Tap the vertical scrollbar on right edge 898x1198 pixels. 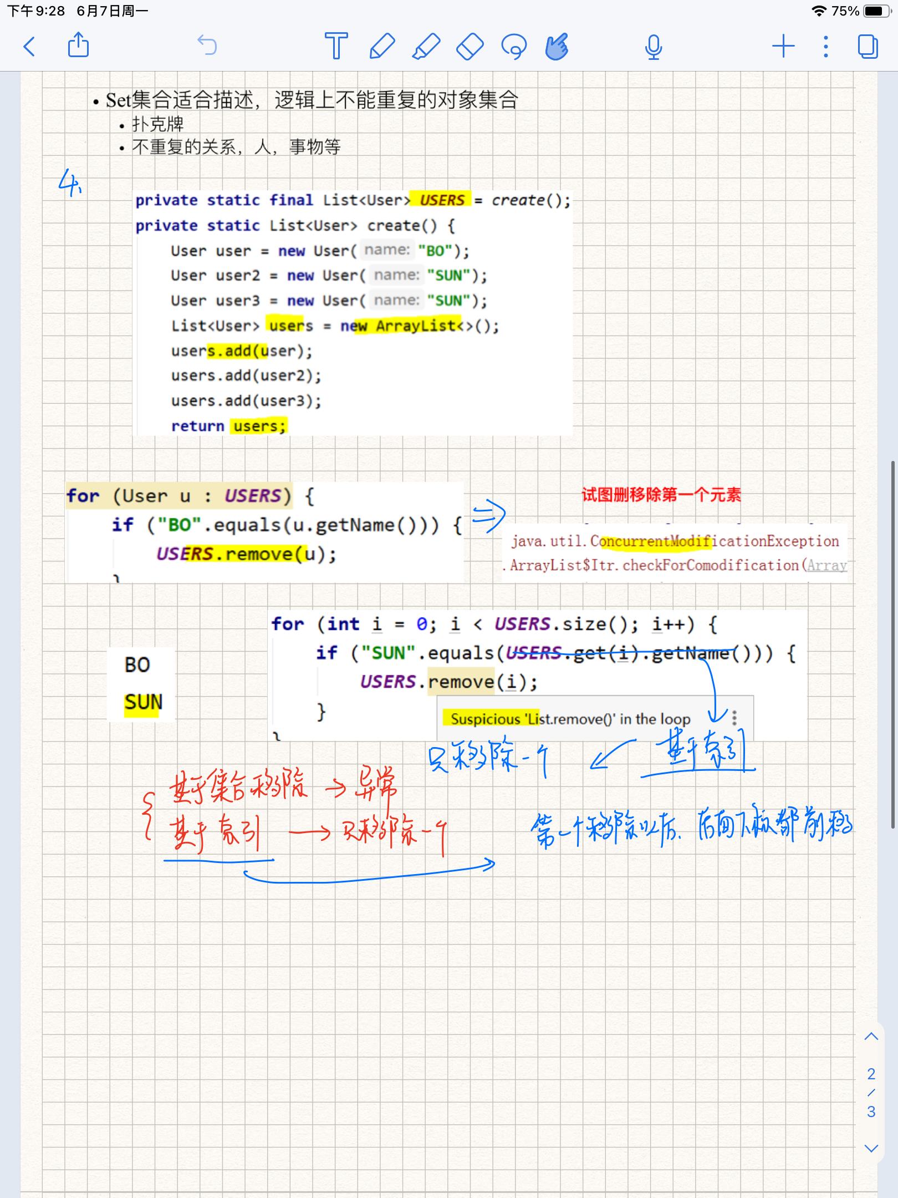[x=892, y=643]
